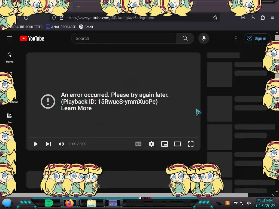Open File Explorer from taskbar

92,203
